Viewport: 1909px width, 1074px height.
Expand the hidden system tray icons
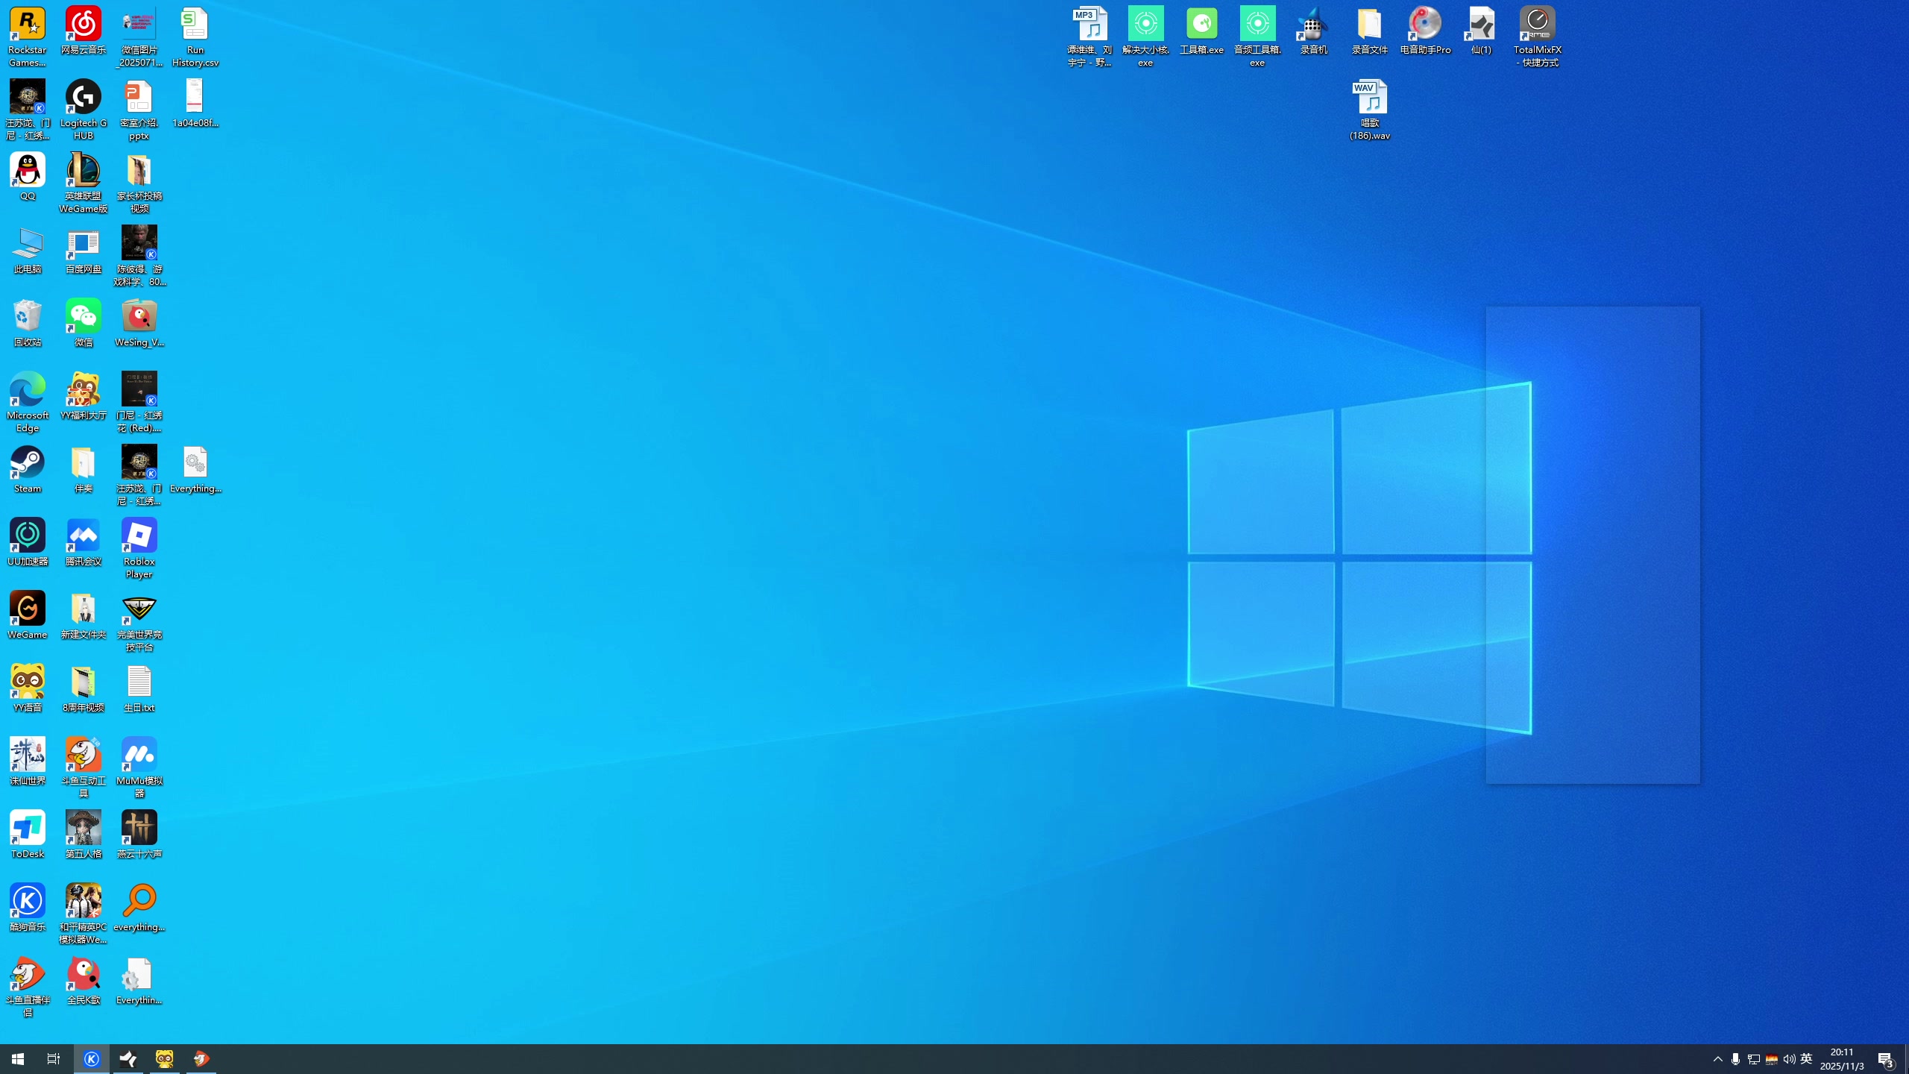click(x=1718, y=1059)
